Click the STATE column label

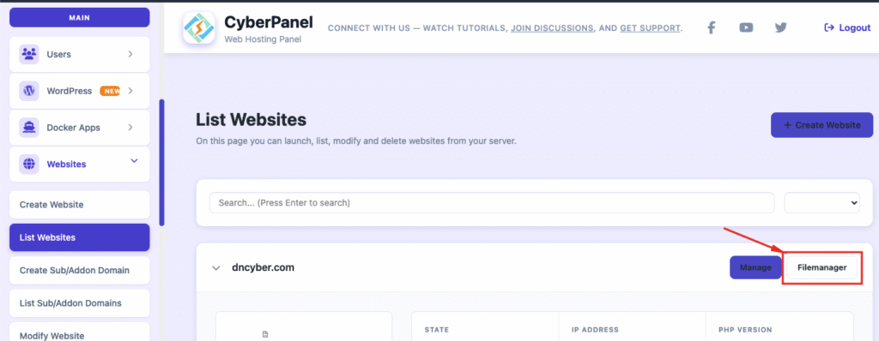(437, 330)
